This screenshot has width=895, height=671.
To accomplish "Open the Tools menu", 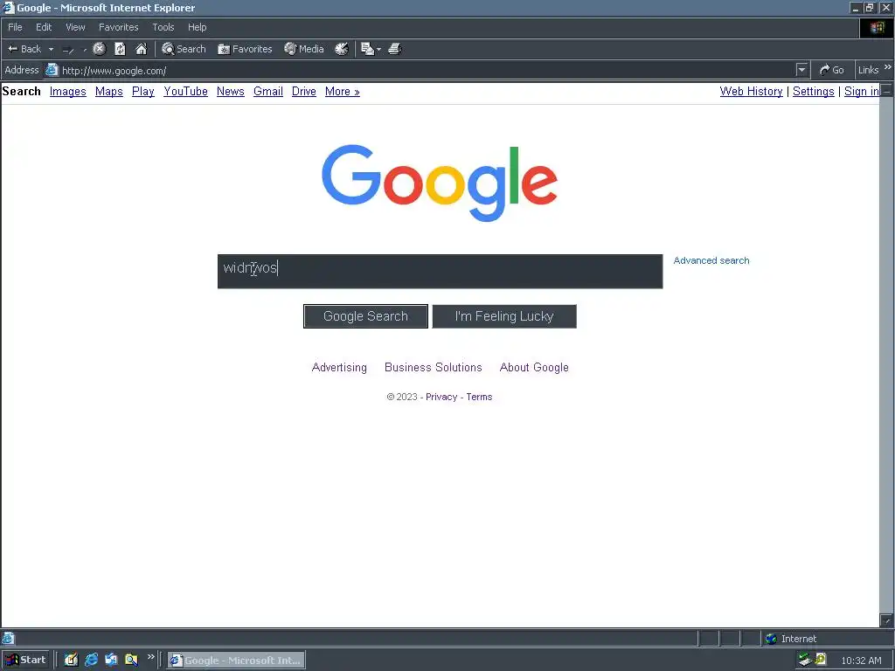I will (163, 27).
